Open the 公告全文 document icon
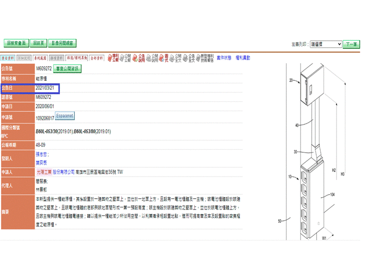Viewport: 371px width, 278px height. (189, 58)
